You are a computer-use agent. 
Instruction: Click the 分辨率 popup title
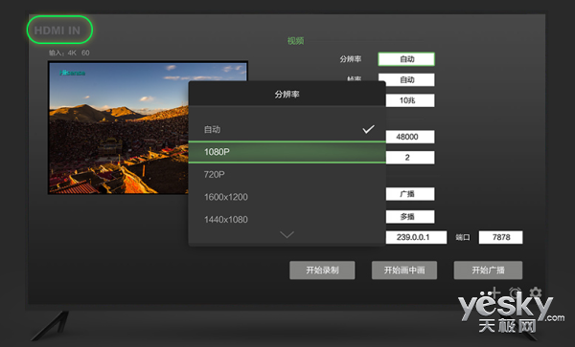click(x=287, y=95)
